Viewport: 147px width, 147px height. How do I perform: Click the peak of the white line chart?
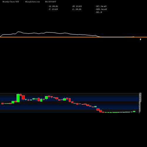(x=18, y=32)
